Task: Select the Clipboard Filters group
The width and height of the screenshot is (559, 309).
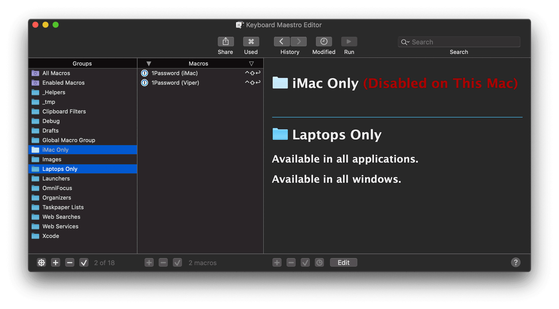Action: (x=64, y=112)
